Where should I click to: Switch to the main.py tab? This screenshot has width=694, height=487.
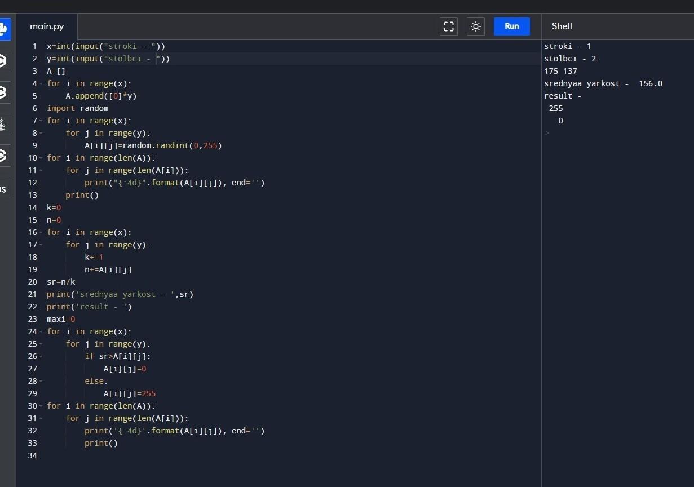(47, 26)
